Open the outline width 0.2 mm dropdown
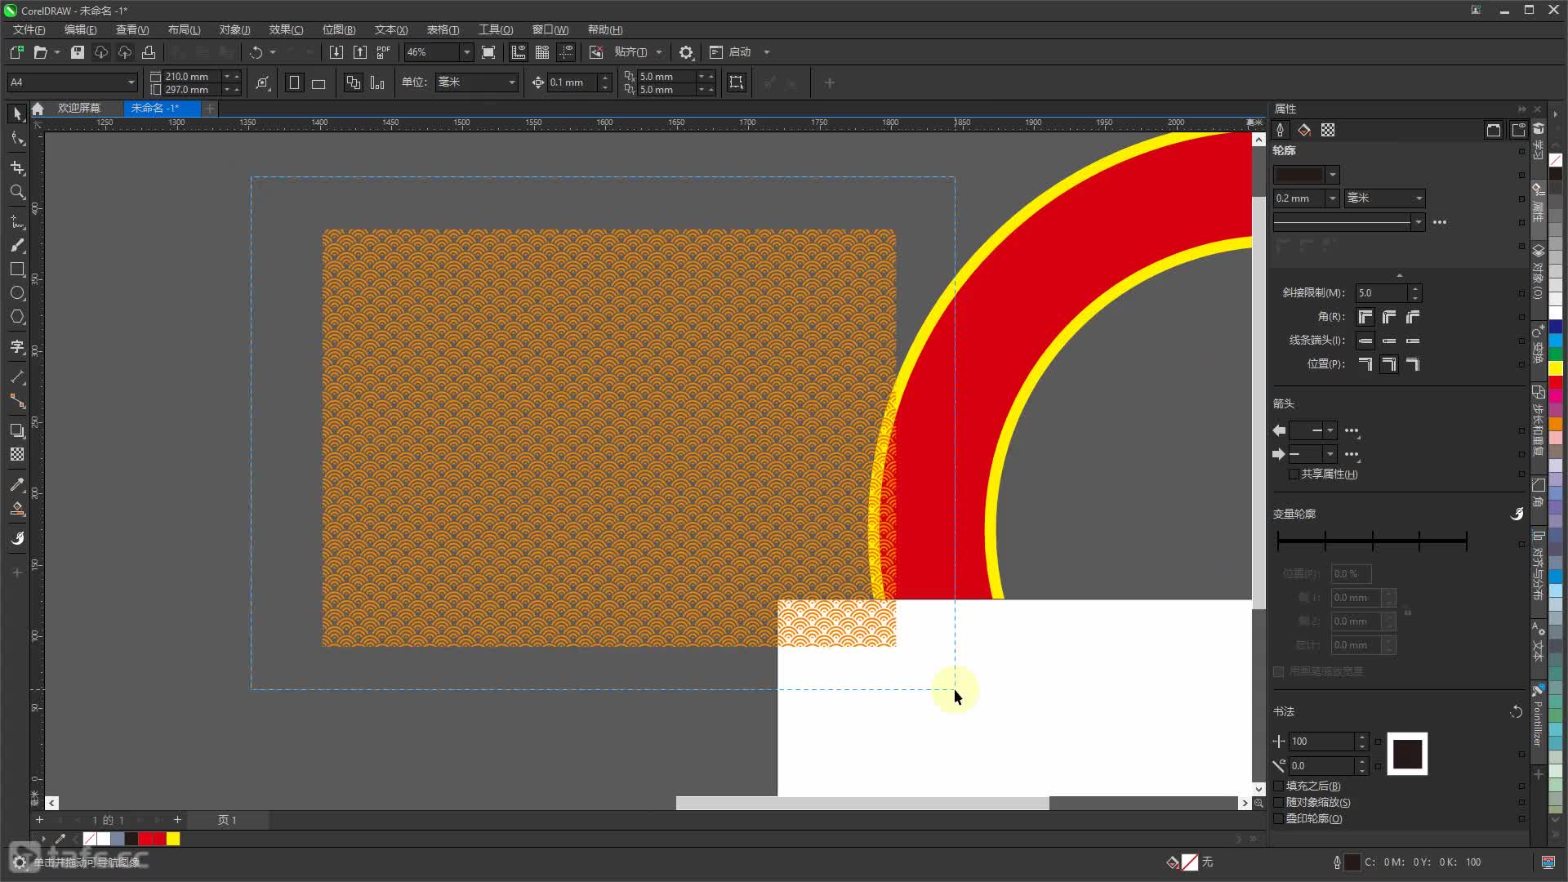The image size is (1568, 882). click(x=1333, y=198)
